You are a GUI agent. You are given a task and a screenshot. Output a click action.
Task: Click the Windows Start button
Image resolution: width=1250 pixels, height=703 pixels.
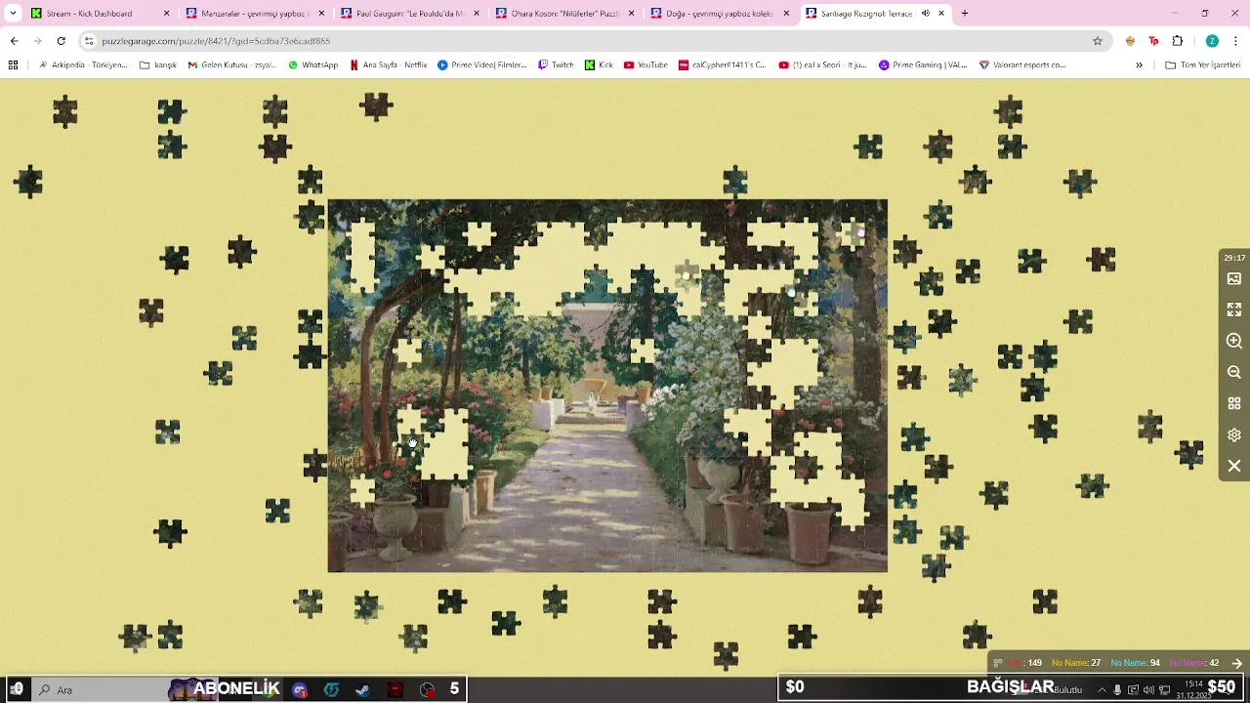coord(17,689)
